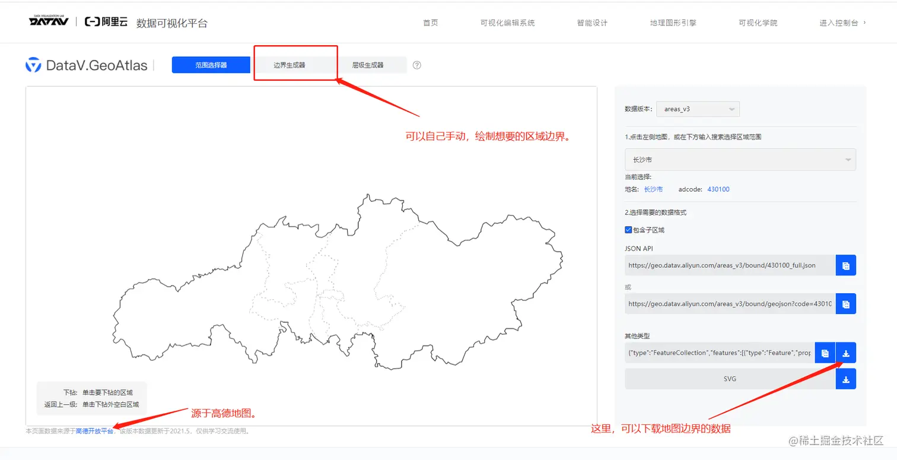Focus the FeatureCollection JSON text field
The image size is (897, 460).
(720, 353)
